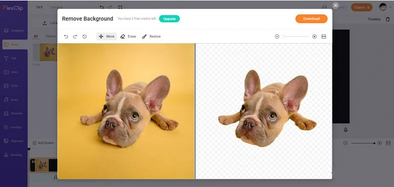Open the Overlays sidebar section
This screenshot has width=394, height=187.
(13, 128)
